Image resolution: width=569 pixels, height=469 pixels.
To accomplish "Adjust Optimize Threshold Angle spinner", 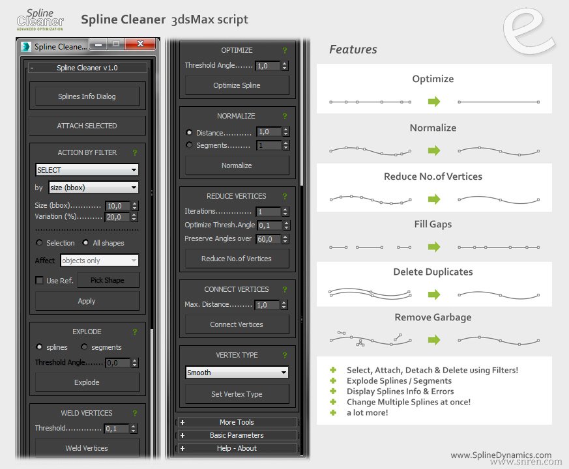I will (x=284, y=66).
